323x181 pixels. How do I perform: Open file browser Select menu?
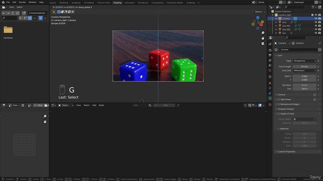click(20, 7)
